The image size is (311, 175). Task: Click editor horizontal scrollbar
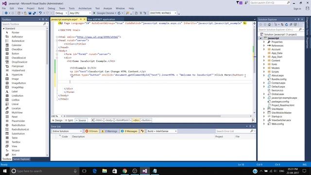[143, 116]
